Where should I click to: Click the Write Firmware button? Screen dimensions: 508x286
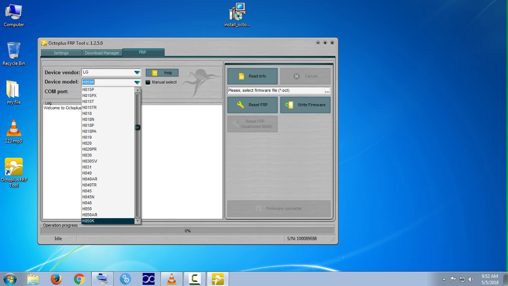(x=305, y=105)
